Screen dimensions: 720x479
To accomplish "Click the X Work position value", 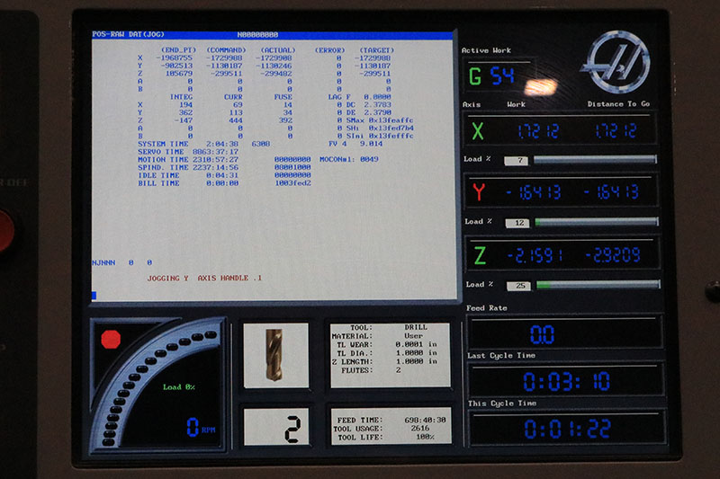I will coord(538,131).
